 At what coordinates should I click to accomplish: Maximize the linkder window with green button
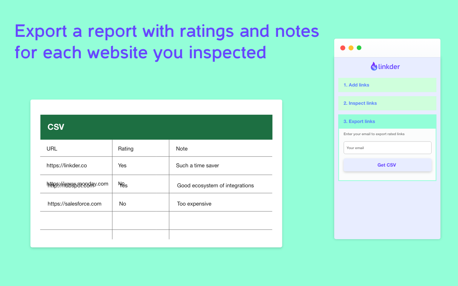(359, 48)
